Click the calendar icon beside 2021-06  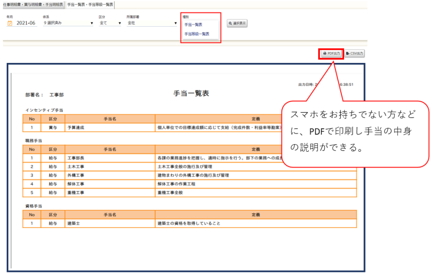(10, 23)
